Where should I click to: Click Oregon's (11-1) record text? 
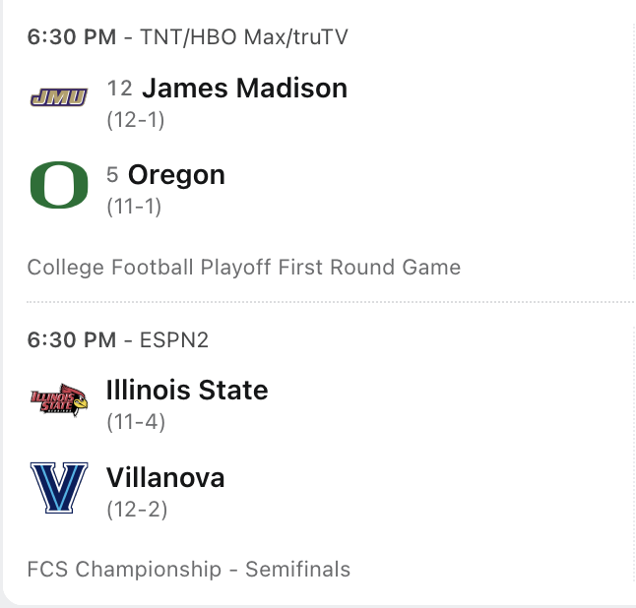click(x=134, y=207)
